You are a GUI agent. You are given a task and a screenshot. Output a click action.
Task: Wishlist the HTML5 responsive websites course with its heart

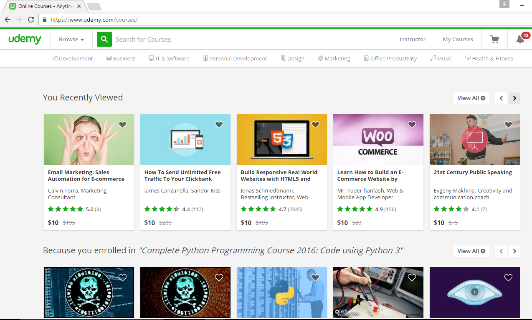click(x=315, y=125)
